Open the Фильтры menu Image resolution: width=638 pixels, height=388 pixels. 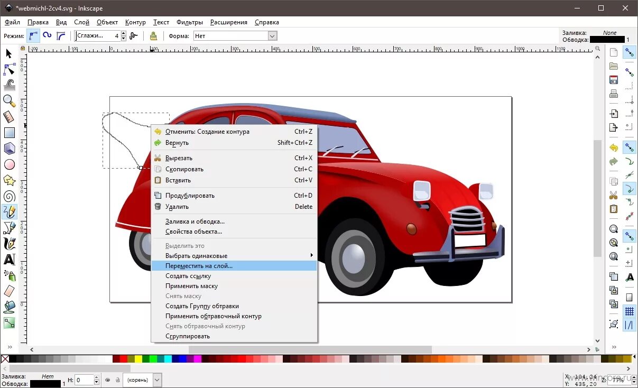[190, 22]
